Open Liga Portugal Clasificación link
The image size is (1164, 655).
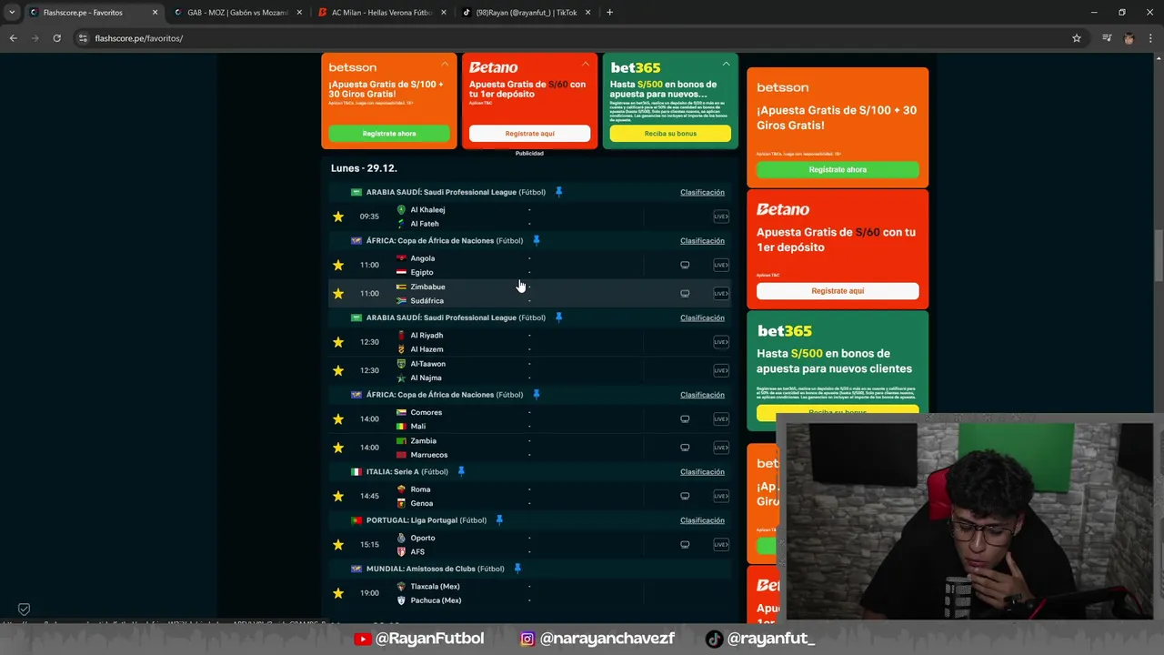702,520
